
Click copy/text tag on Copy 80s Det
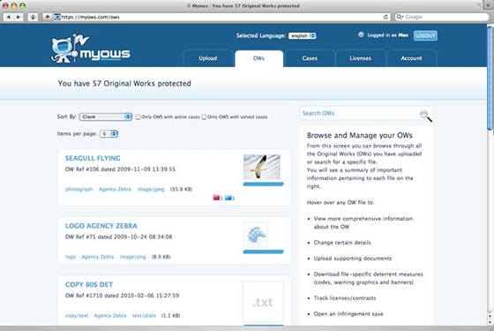[77, 316]
